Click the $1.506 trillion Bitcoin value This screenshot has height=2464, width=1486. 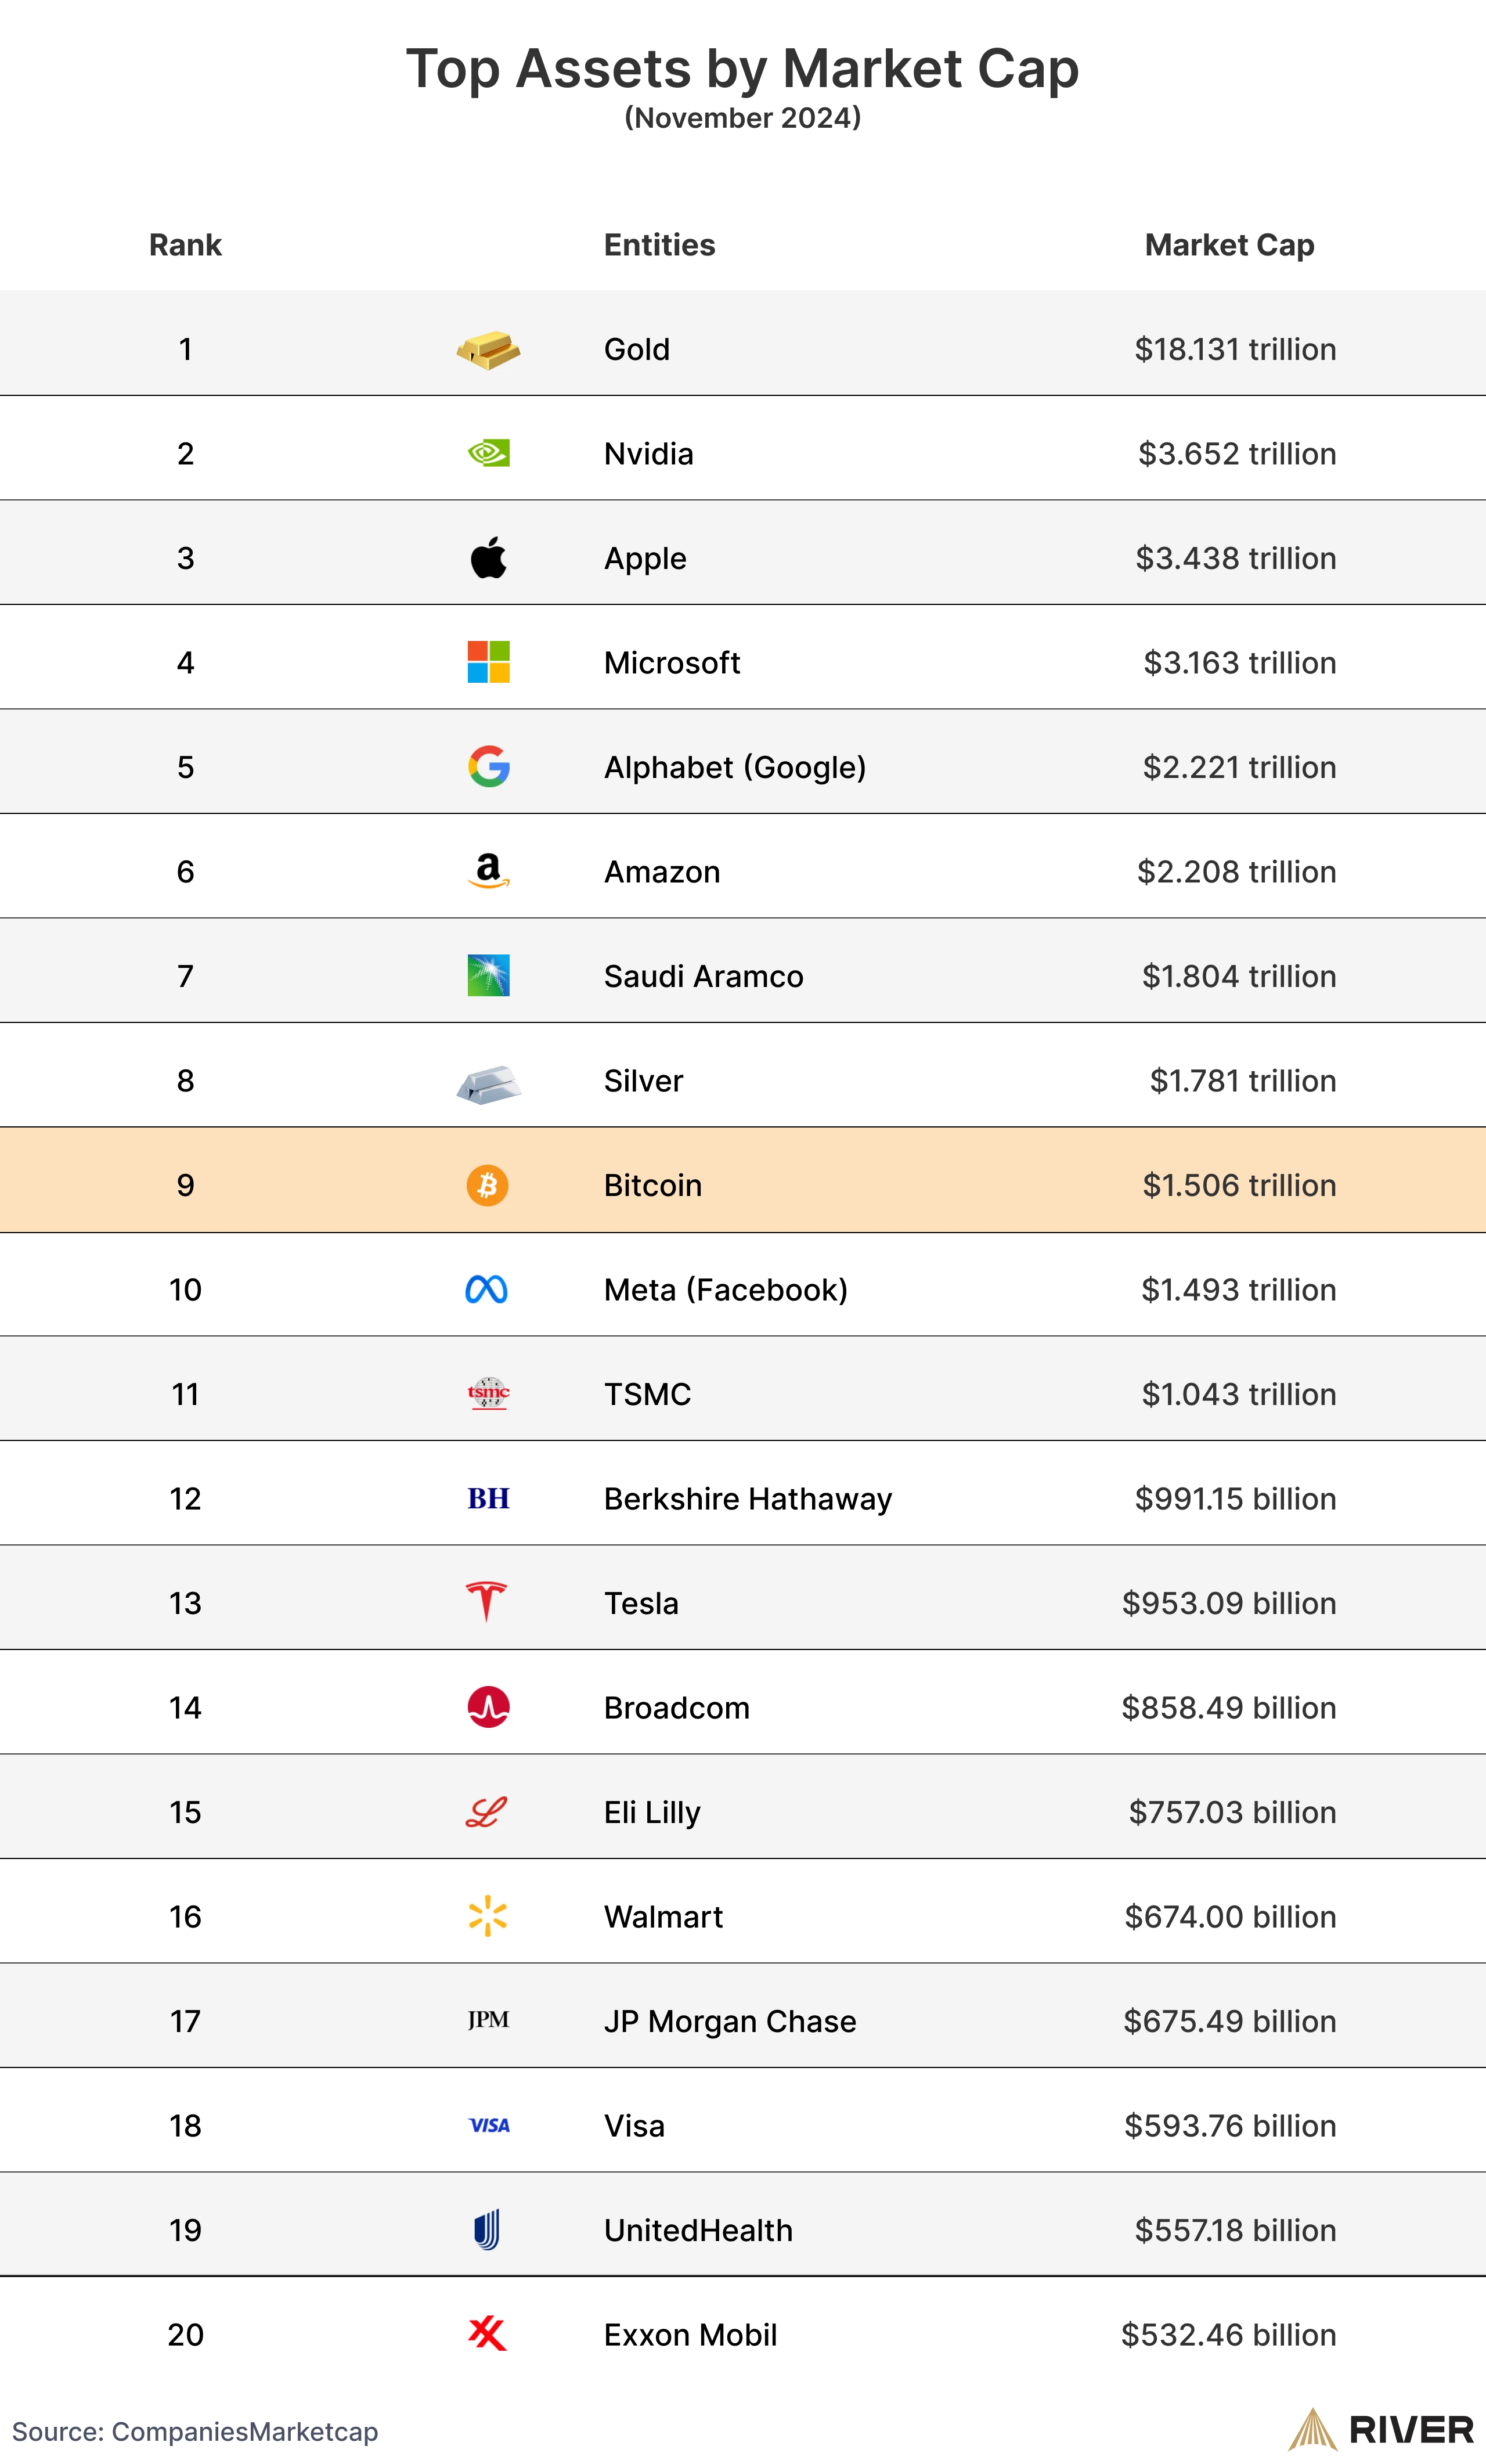(1240, 1185)
